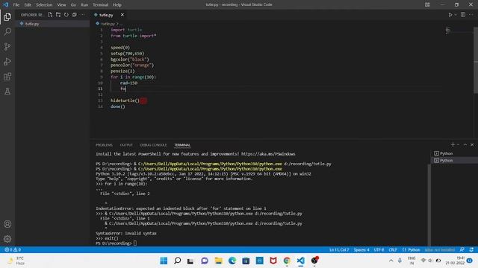Open the Manage gear icon
The height and width of the screenshot is (268, 478).
click(x=7, y=239)
